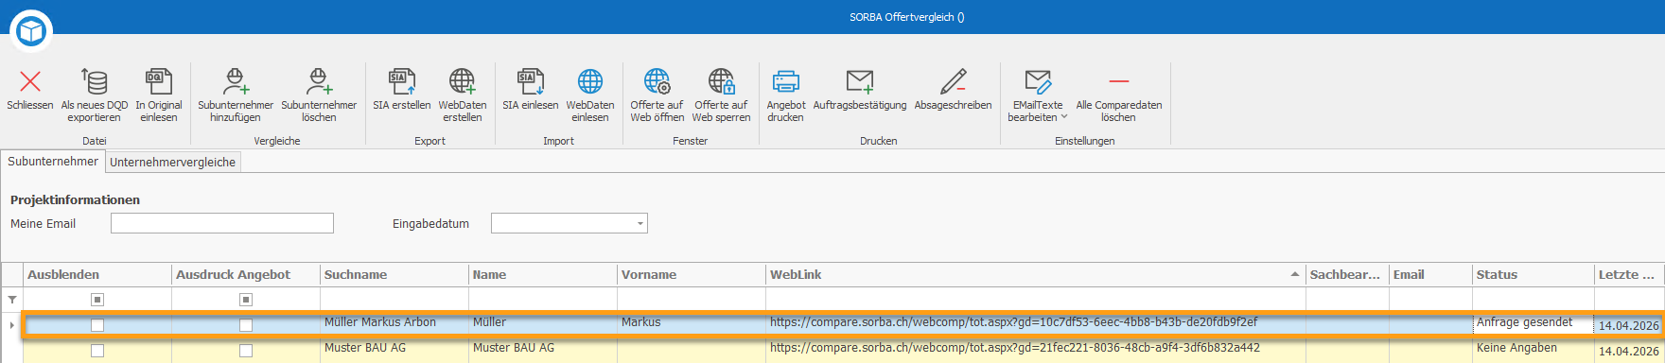Check Ausdruck Angebot for Muster BAU AG
The image size is (1665, 363).
pos(246,350)
